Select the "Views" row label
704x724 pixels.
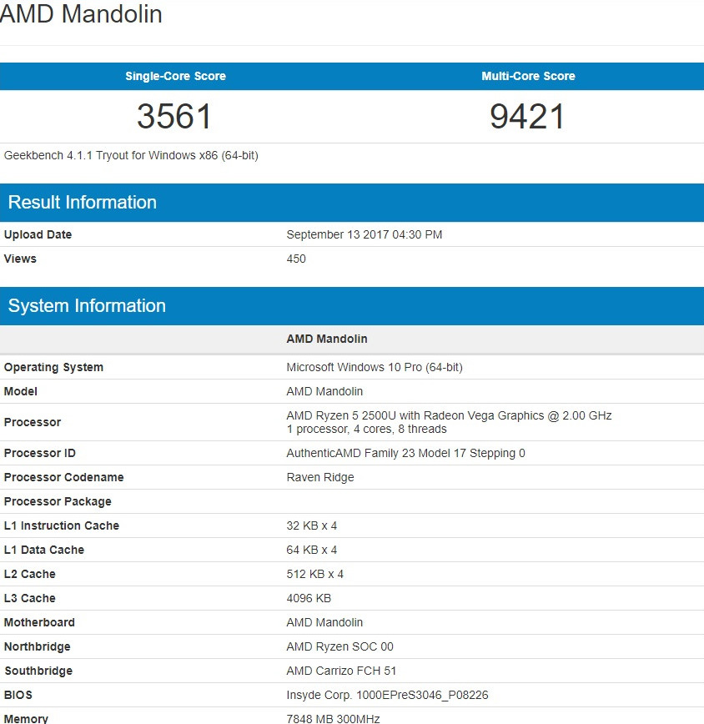coord(20,259)
